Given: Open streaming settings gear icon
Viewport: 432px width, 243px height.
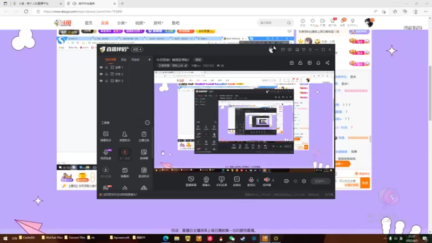Looking at the screenshot, I should [304, 181].
